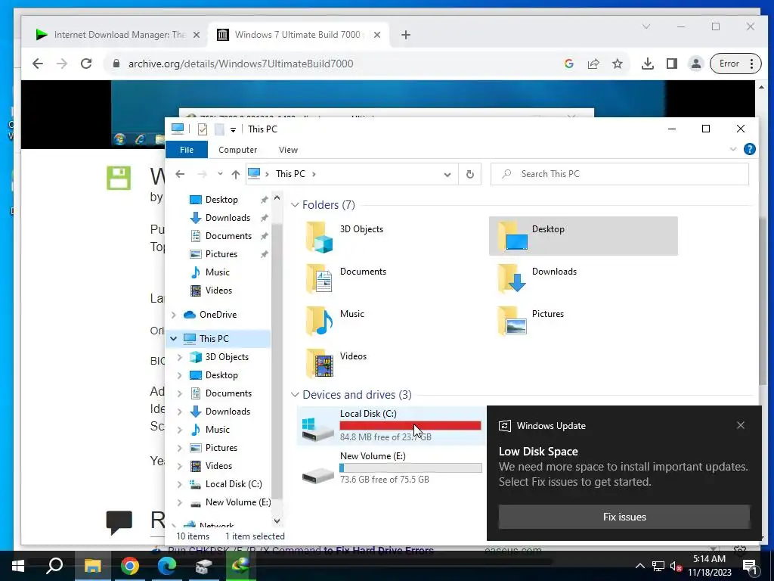Open the Computer ribbon tab

point(238,150)
